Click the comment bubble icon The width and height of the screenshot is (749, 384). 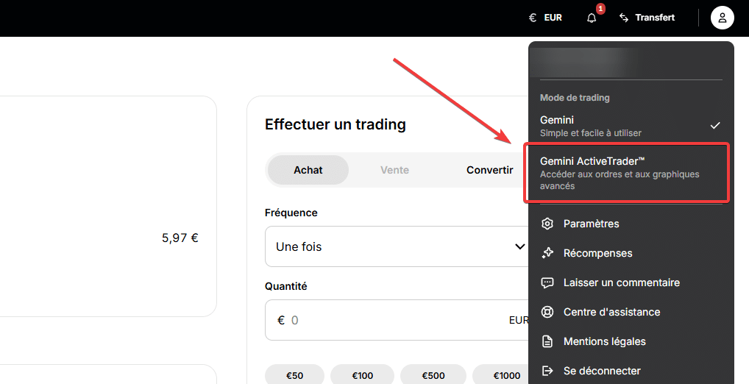pyautogui.click(x=547, y=282)
